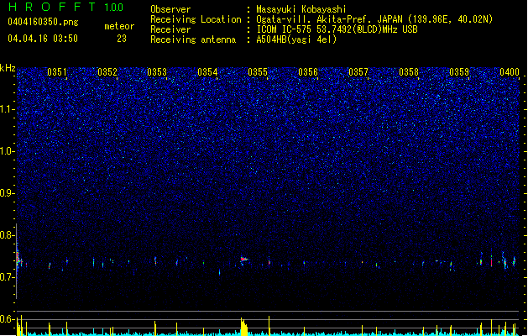Click the 0357 time marker
The image size is (528, 336).
coord(358,72)
